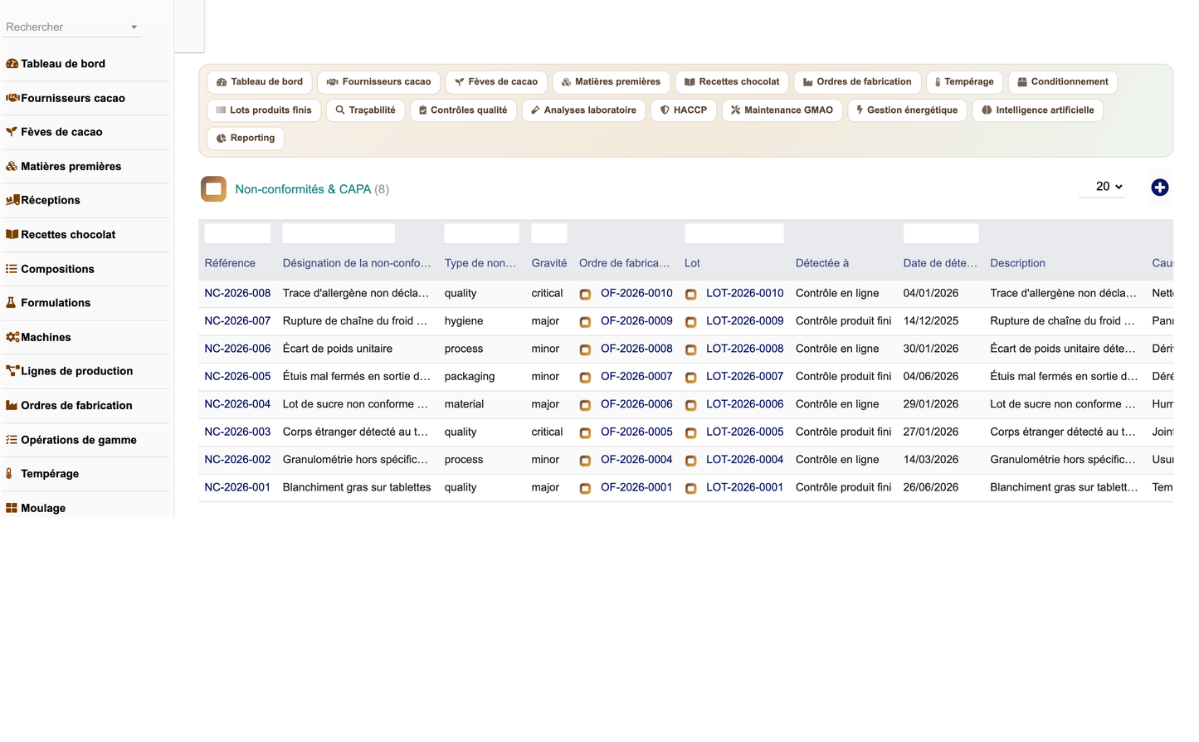This screenshot has height=742, width=1199.
Task: Click the Gravité filter input field
Action: (x=549, y=233)
